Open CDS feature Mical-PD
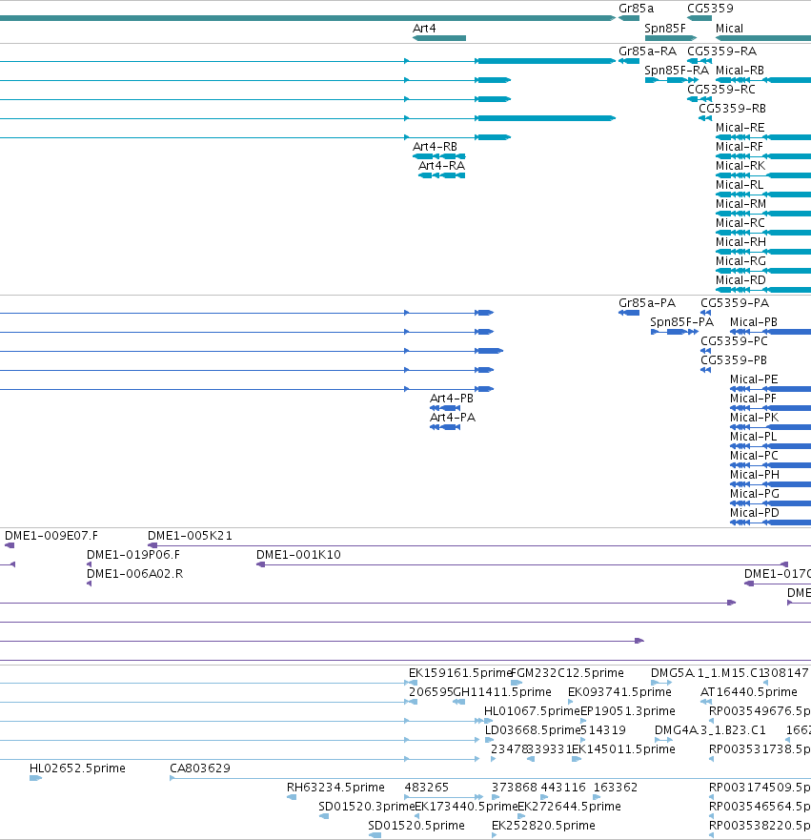This screenshot has height=840, width=811. click(770, 522)
